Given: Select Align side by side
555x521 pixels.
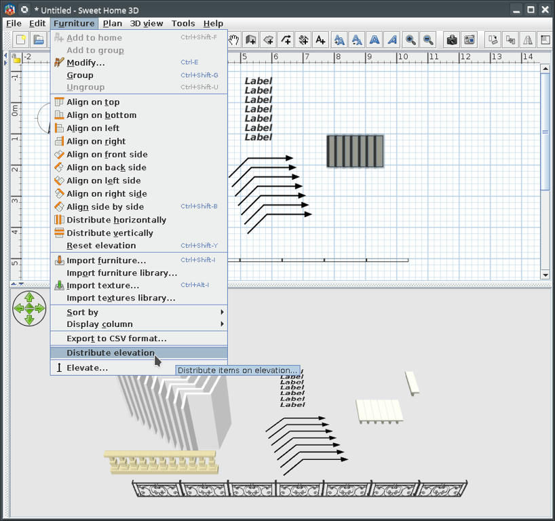Looking at the screenshot, I should 138,207.
